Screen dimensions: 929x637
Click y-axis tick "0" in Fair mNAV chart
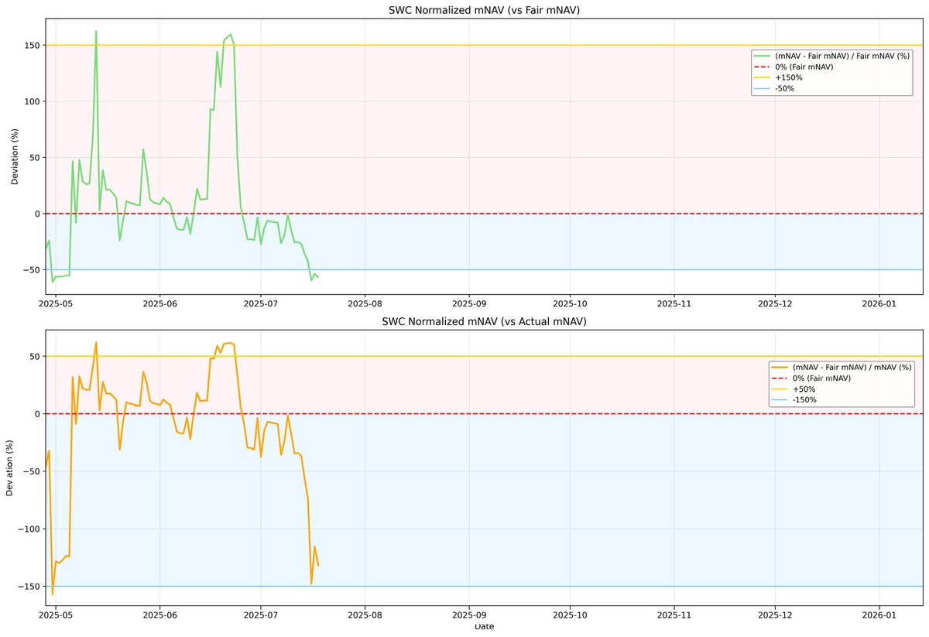click(x=37, y=214)
